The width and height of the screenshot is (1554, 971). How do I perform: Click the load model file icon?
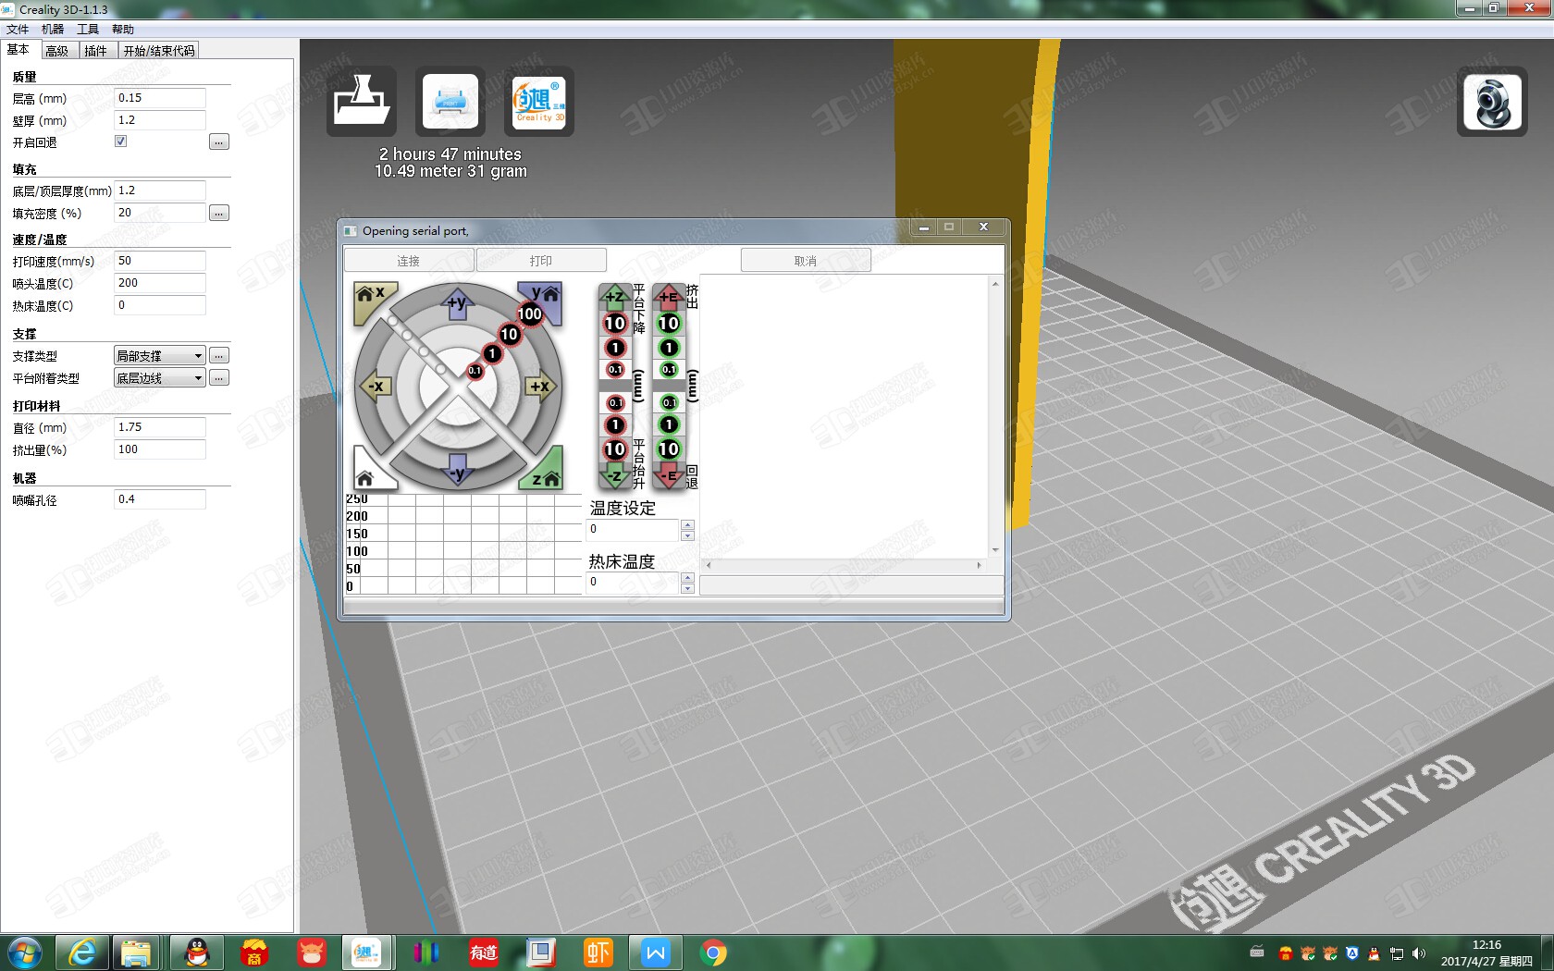point(361,101)
